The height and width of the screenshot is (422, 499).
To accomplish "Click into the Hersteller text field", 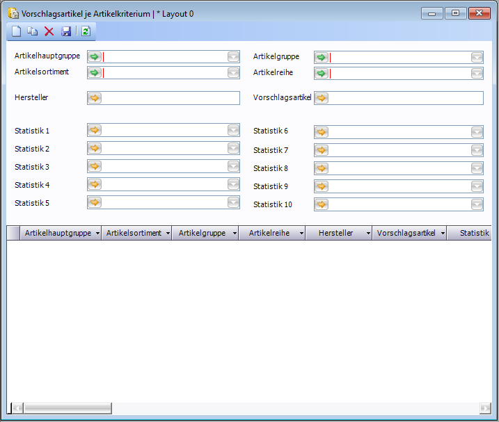I will pyautogui.click(x=171, y=98).
